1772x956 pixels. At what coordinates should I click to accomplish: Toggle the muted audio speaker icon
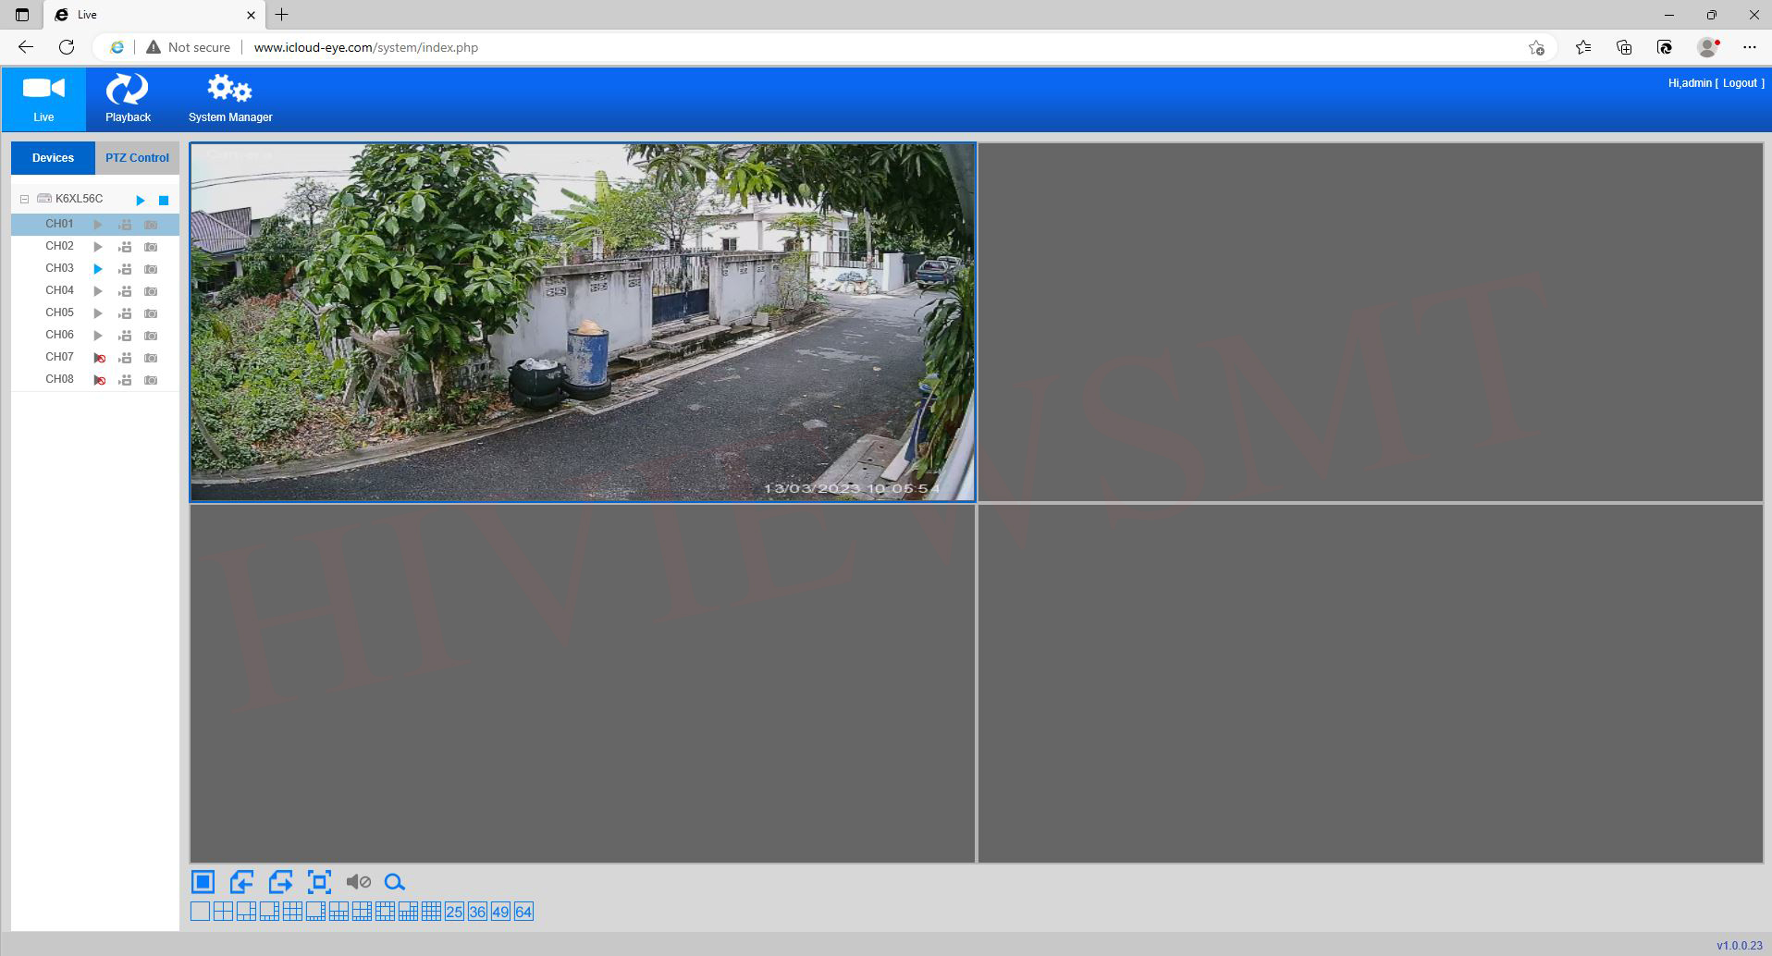pos(358,882)
